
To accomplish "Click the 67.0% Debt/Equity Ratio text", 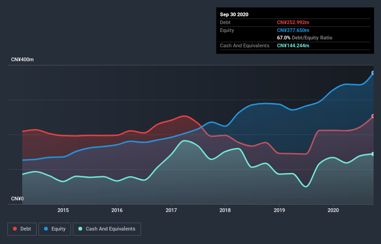I will coord(304,38).
